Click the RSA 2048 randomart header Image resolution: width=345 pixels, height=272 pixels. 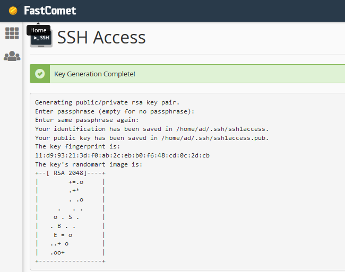(71, 173)
